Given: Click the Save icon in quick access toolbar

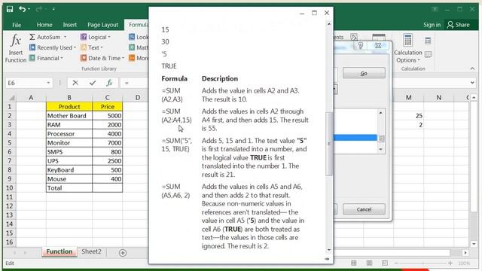Looking at the screenshot, I should 10,9.
